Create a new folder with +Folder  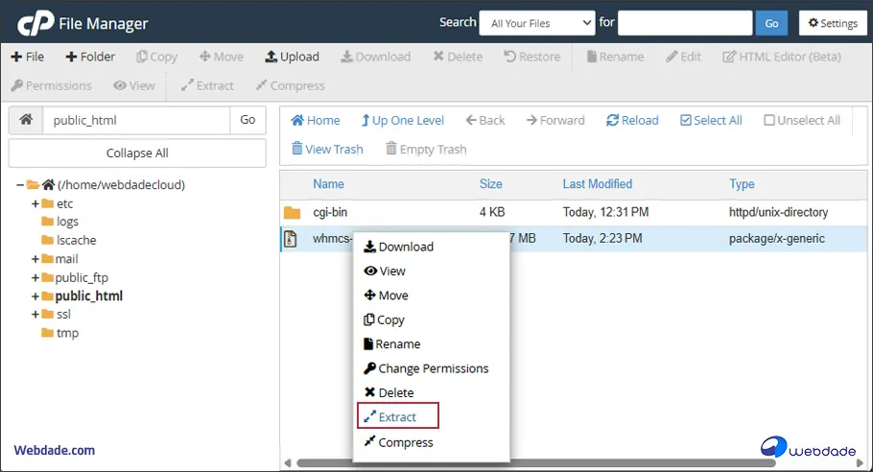(x=90, y=57)
